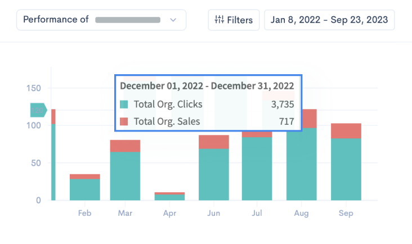Select the teal segment of March bar

(x=125, y=175)
